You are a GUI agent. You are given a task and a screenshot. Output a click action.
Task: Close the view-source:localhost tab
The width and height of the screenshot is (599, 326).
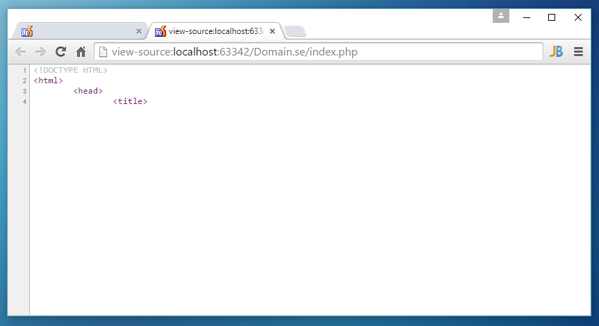(272, 31)
